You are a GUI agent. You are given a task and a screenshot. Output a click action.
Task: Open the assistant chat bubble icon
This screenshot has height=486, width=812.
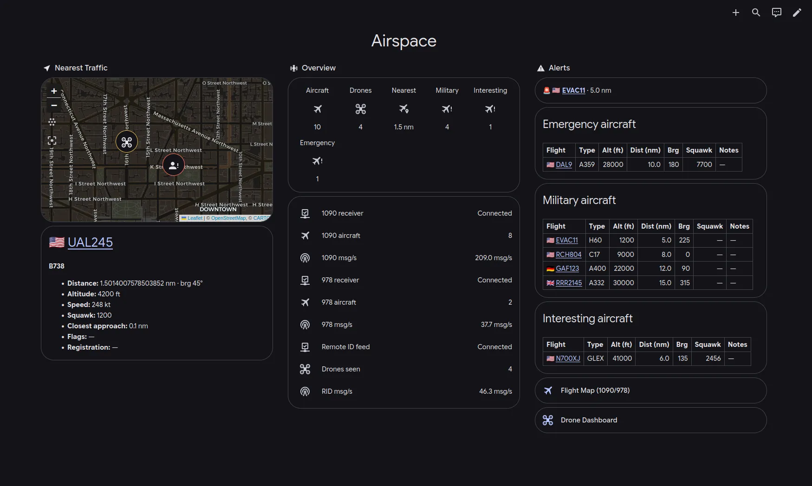pos(776,13)
